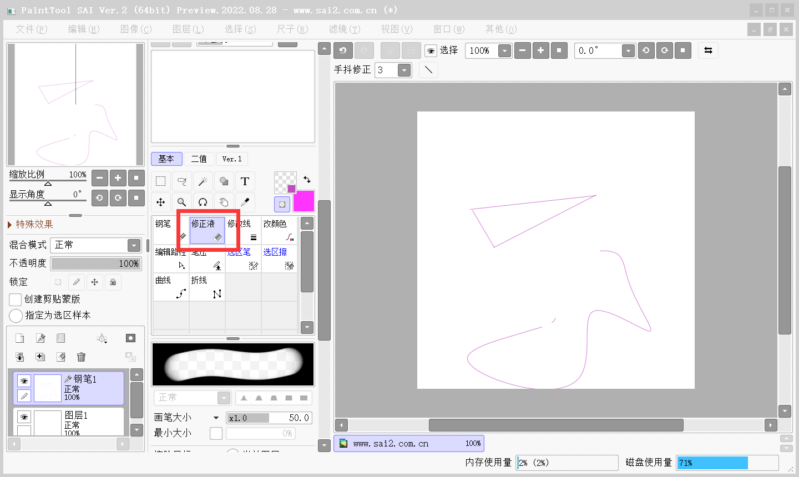Zoom in with navigator plus button
Screen dimensions: 799x477
click(x=118, y=178)
